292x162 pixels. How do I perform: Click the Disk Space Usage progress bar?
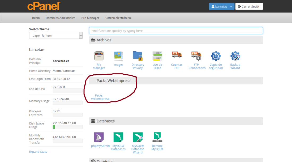(x=68, y=127)
